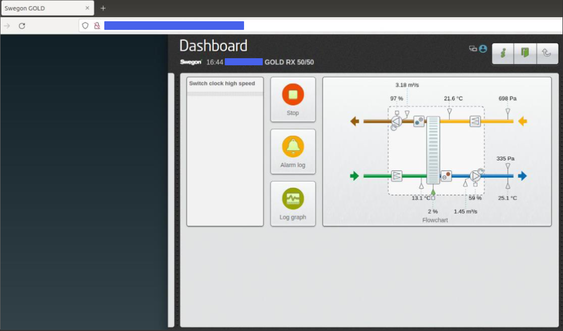Click the green door logout icon
Image resolution: width=563 pixels, height=331 pixels.
[x=525, y=53]
